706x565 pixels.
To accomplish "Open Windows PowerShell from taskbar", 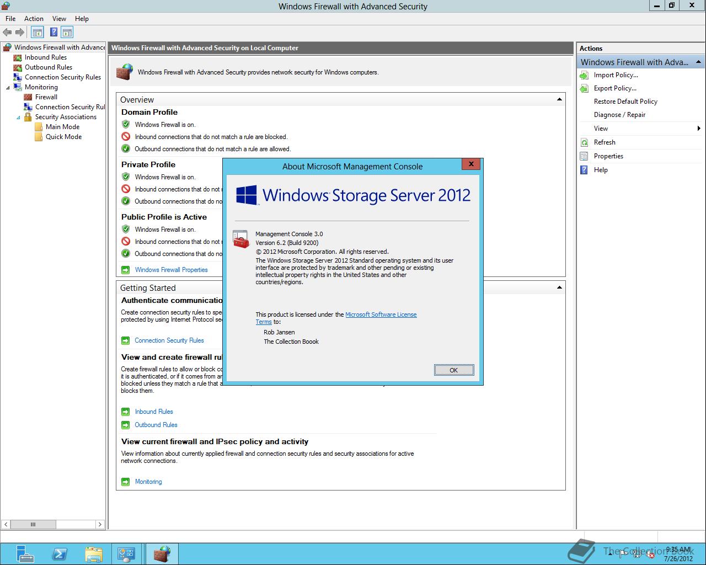I will pyautogui.click(x=60, y=554).
